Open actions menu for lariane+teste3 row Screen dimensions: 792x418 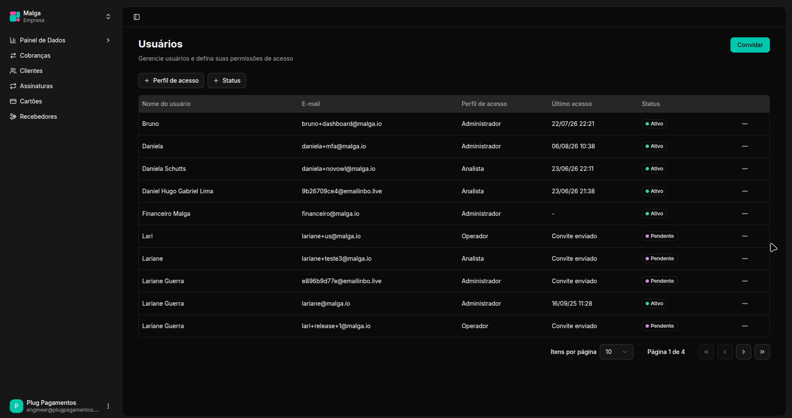[x=745, y=259]
